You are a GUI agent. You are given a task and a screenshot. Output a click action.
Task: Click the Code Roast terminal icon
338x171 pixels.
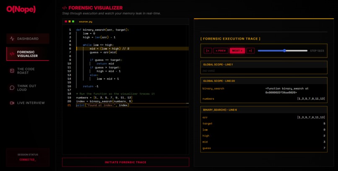pos(12,71)
